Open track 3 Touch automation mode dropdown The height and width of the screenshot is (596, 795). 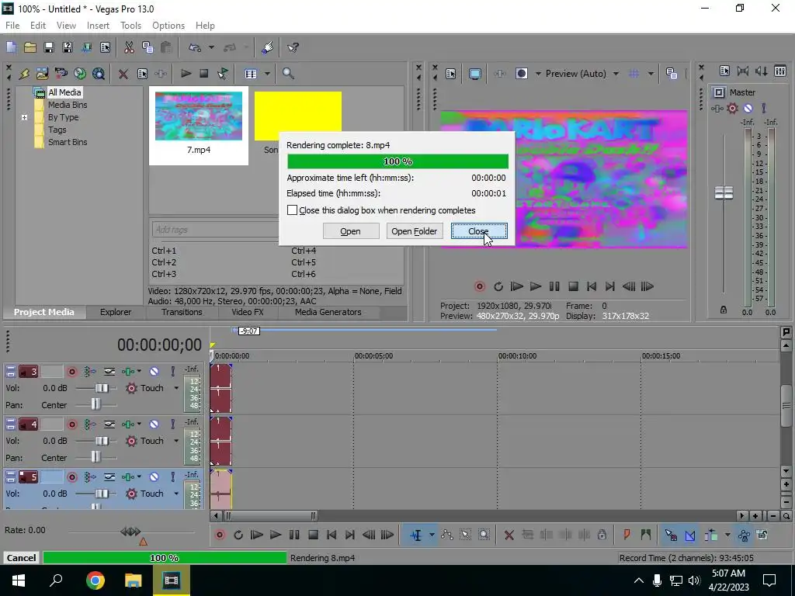pos(176,388)
